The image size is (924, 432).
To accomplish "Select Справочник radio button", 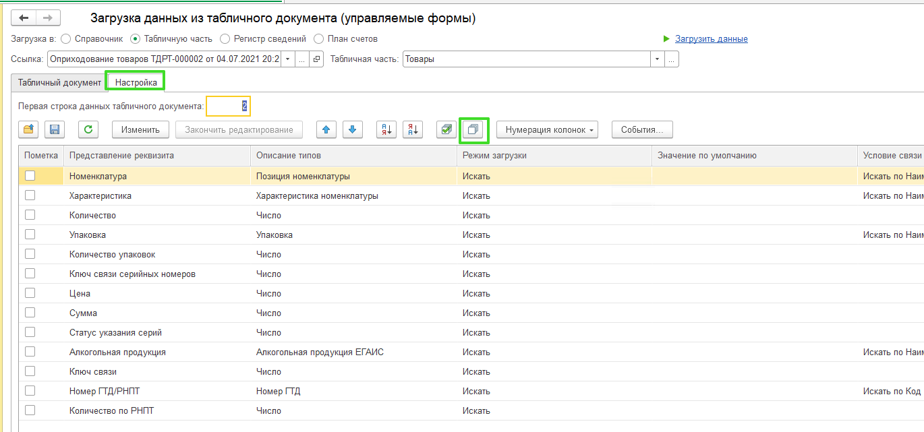I will click(65, 39).
